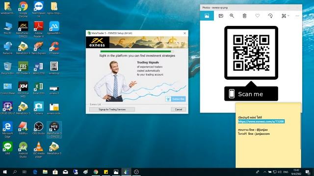Select the Word 2016 desktop icon
The image size is (314, 176).
tap(39, 68)
